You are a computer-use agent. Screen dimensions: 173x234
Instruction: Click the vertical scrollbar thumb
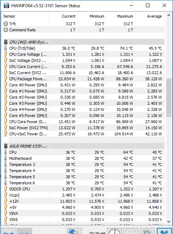click(x=169, y=98)
